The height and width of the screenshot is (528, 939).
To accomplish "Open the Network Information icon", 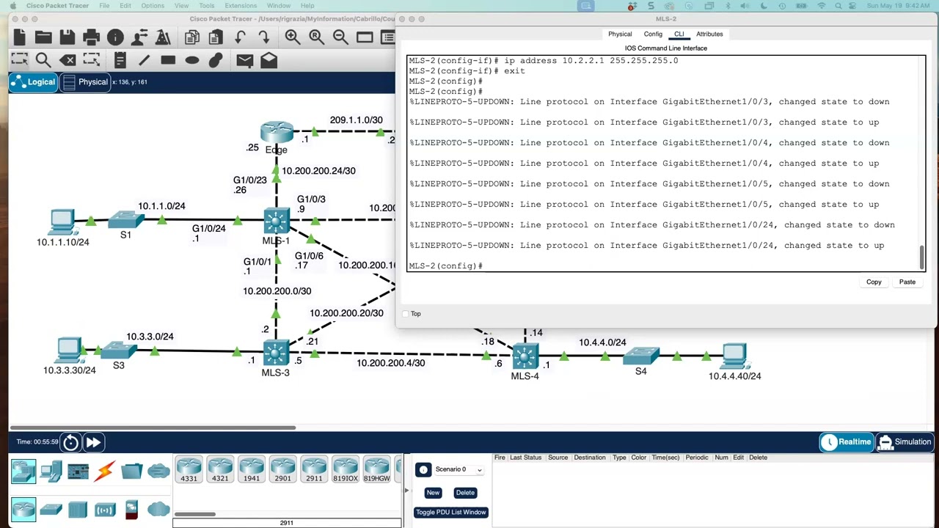I will [115, 37].
